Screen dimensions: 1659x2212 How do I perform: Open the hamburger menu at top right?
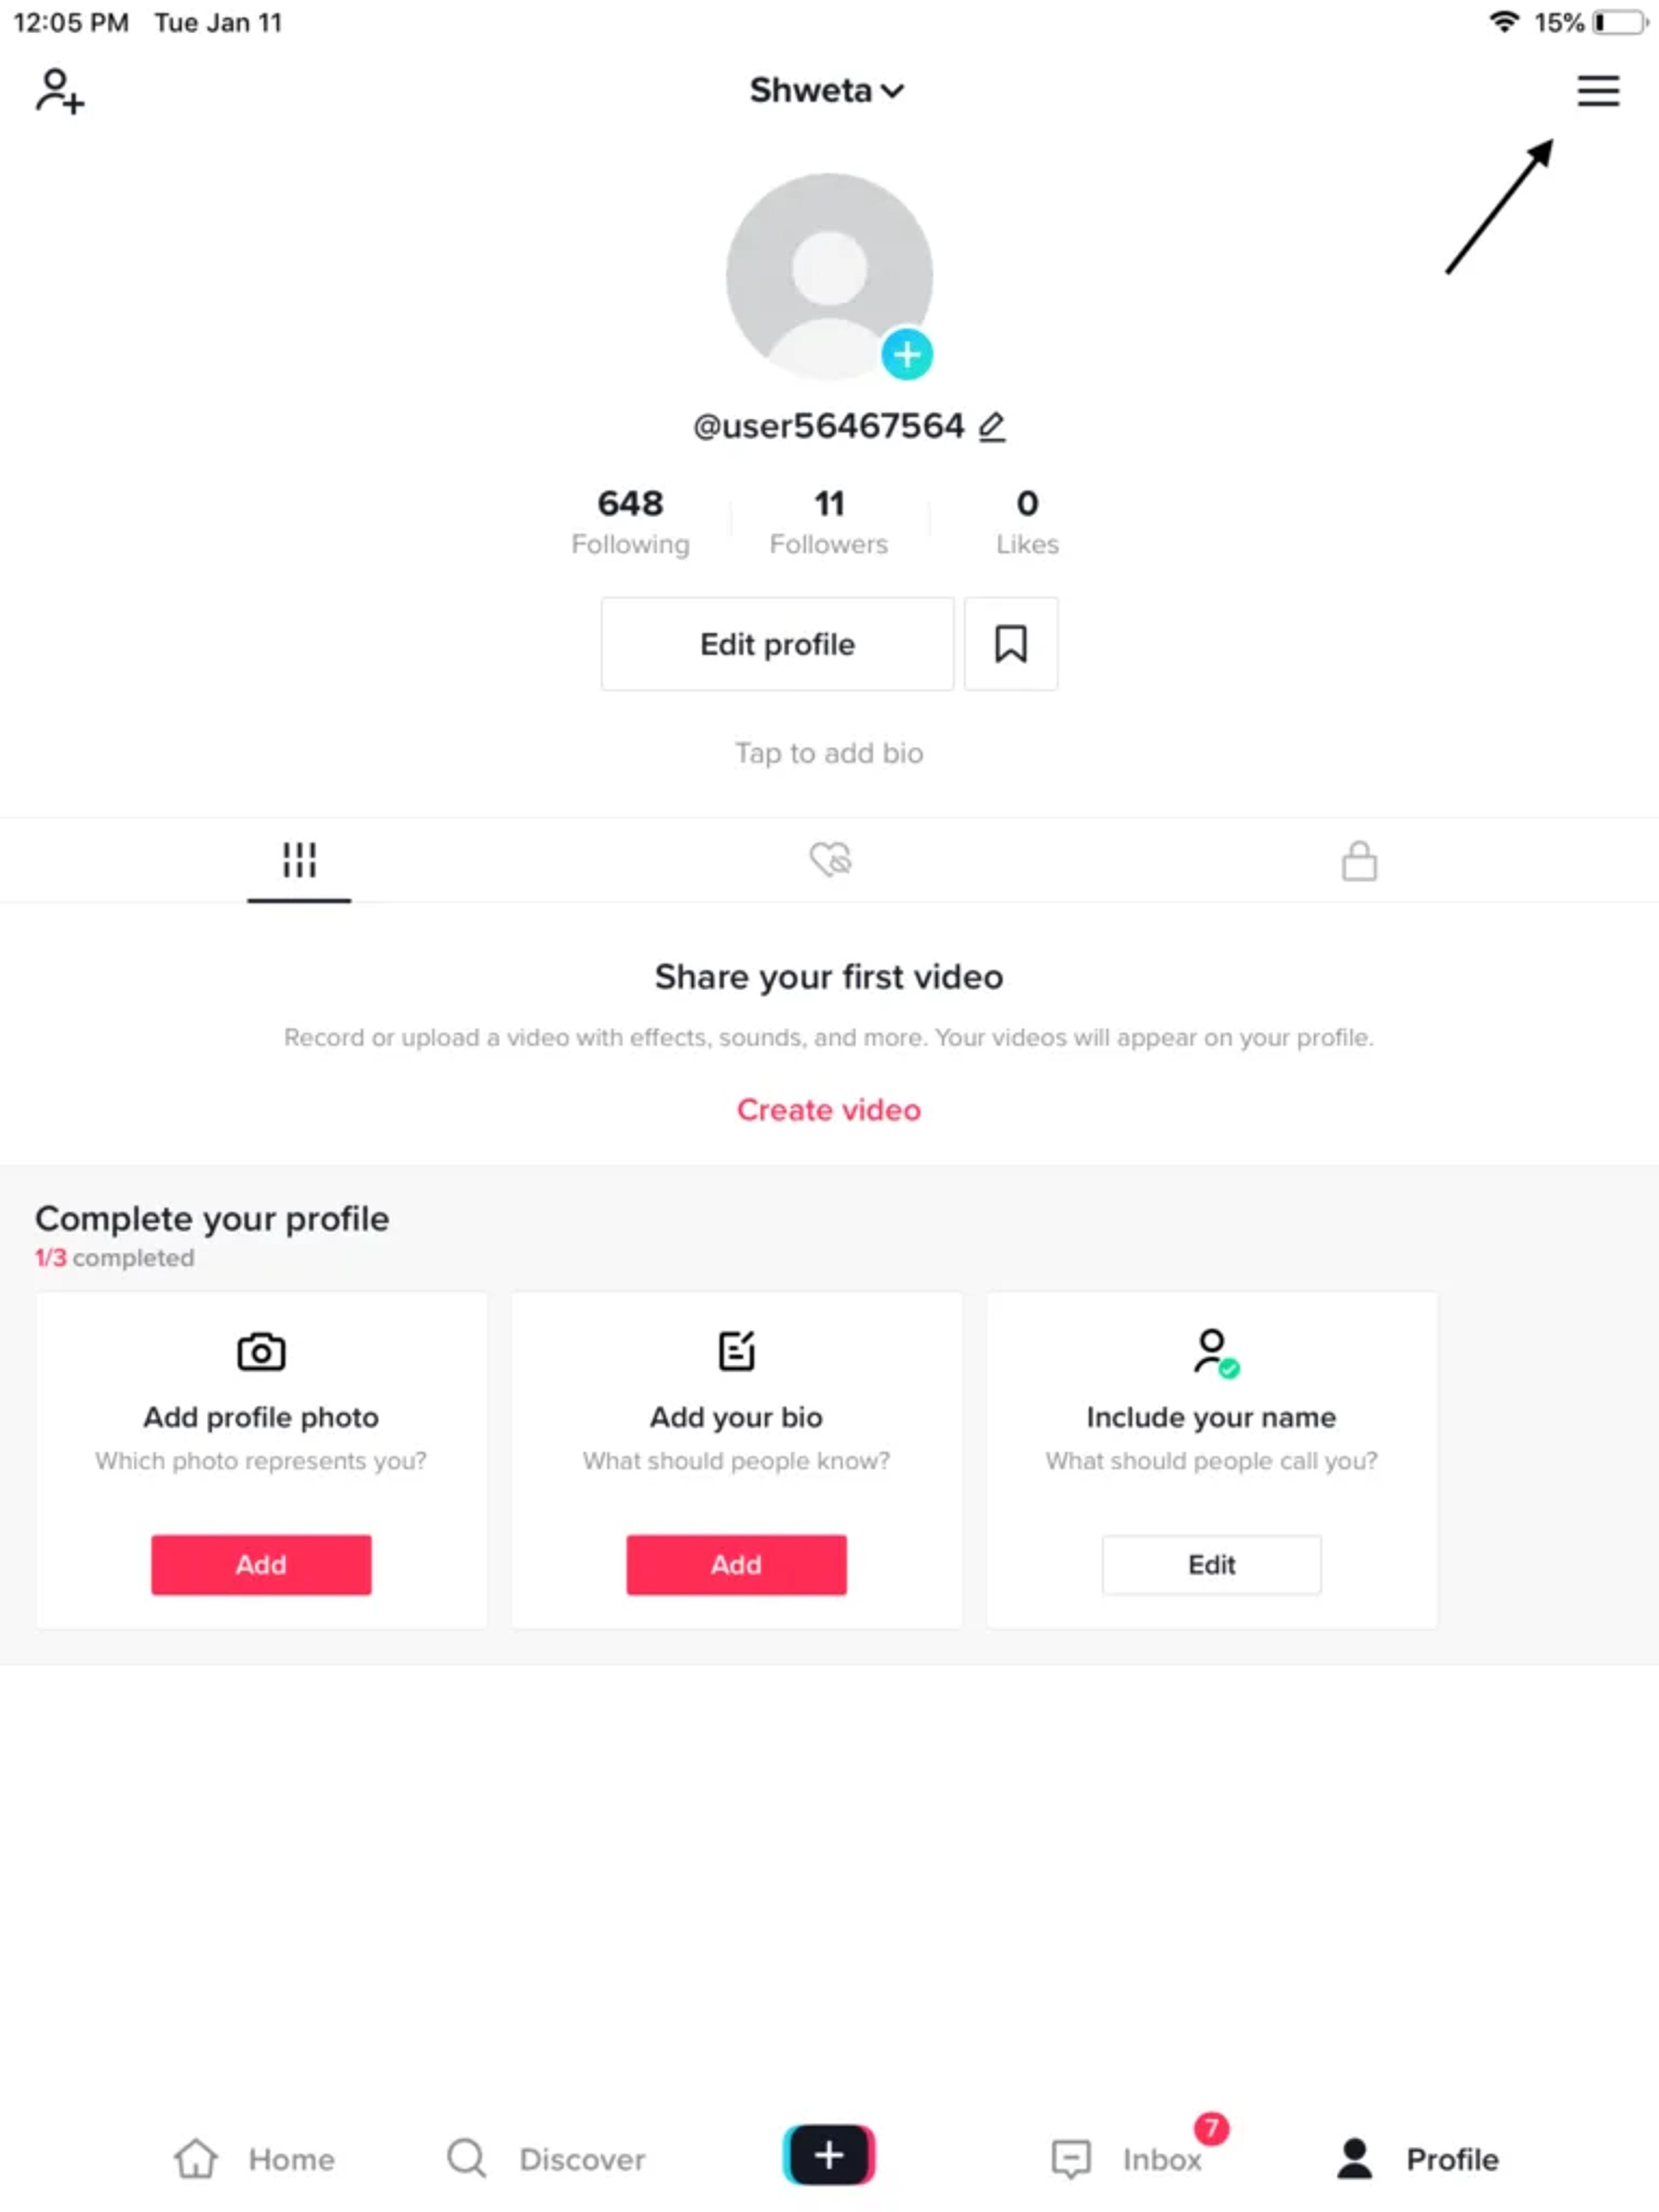[1597, 91]
